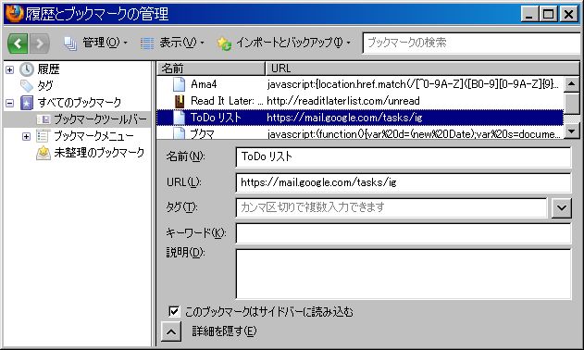The width and height of the screenshot is (584, 350).
Task: Click the bookmark list scrollbar thumb
Action: point(572,104)
